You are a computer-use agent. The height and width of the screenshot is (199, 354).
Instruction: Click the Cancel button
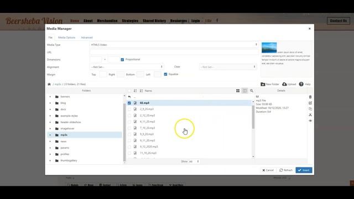pyautogui.click(x=268, y=170)
